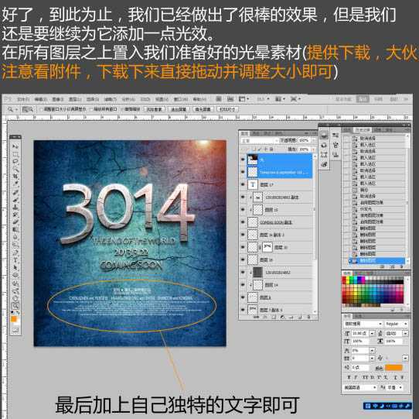Open the 滤镜 menu
Screen dimensions: 419x419
coord(111,99)
